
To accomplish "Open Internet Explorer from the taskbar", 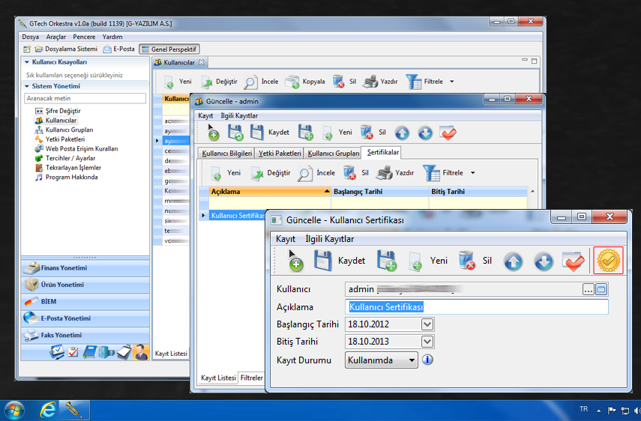I will point(49,410).
